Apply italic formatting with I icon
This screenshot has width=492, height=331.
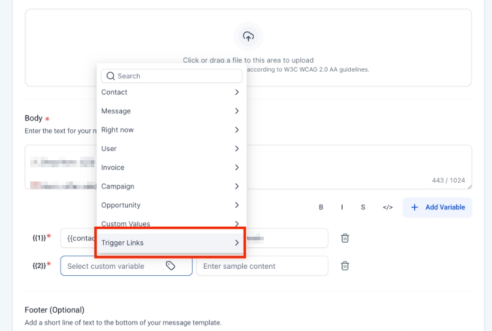click(342, 207)
